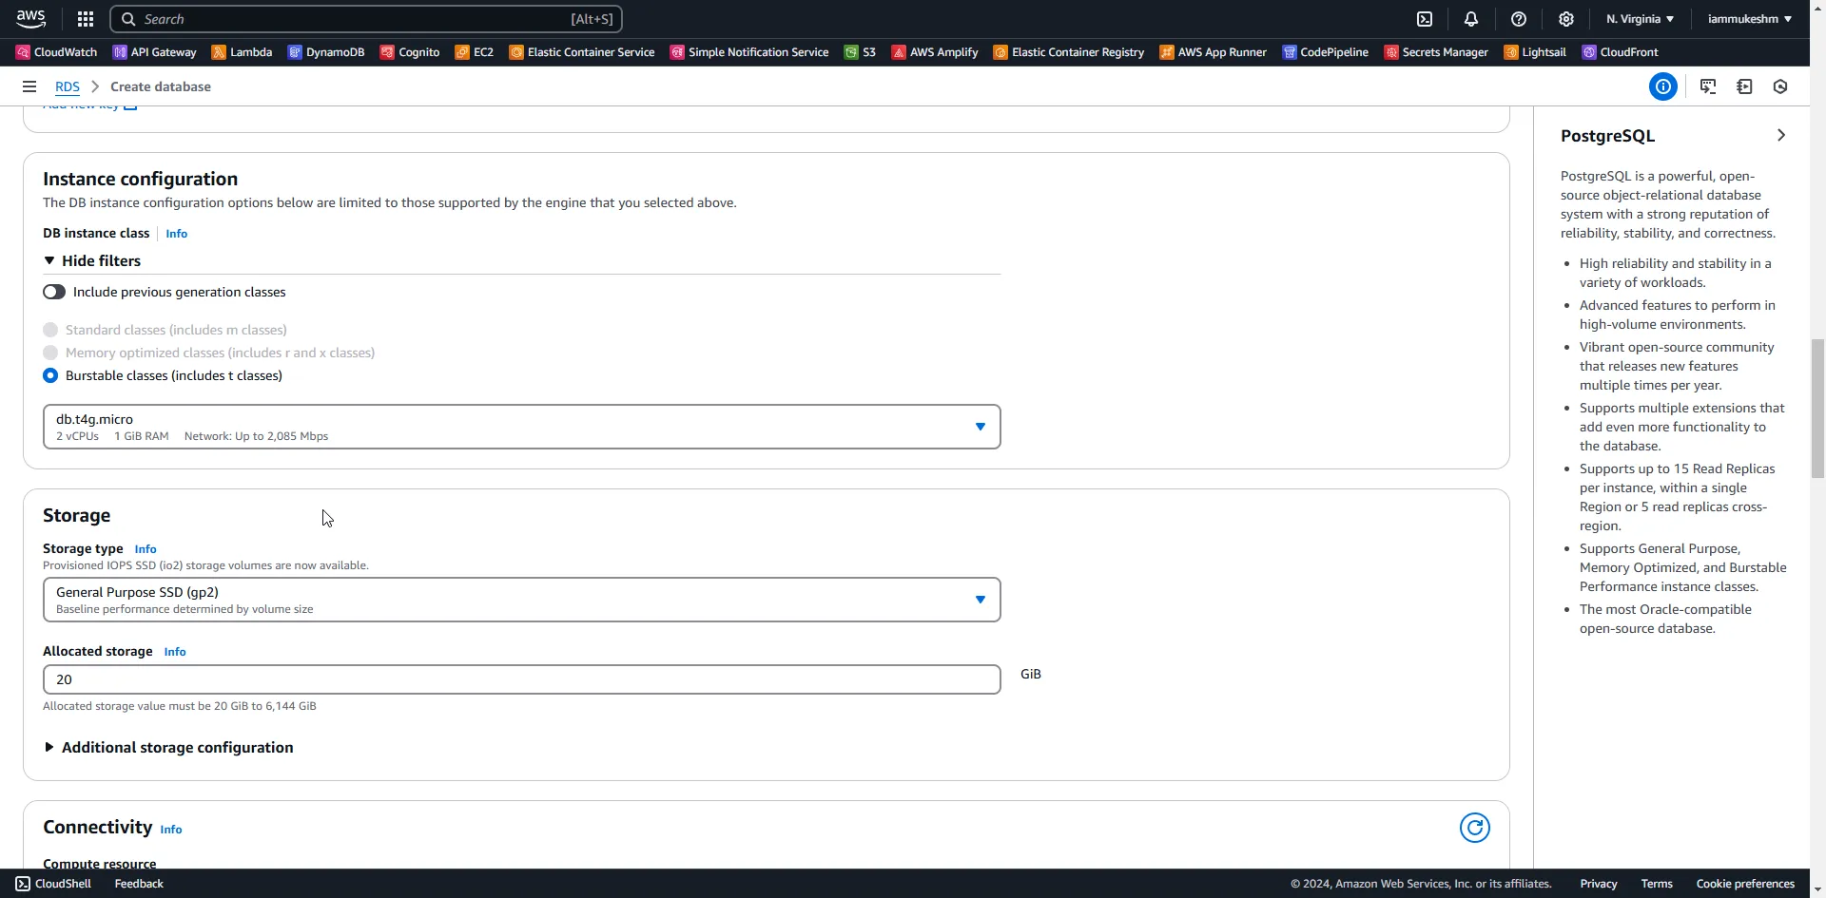Open the hamburger navigation menu

tap(29, 86)
